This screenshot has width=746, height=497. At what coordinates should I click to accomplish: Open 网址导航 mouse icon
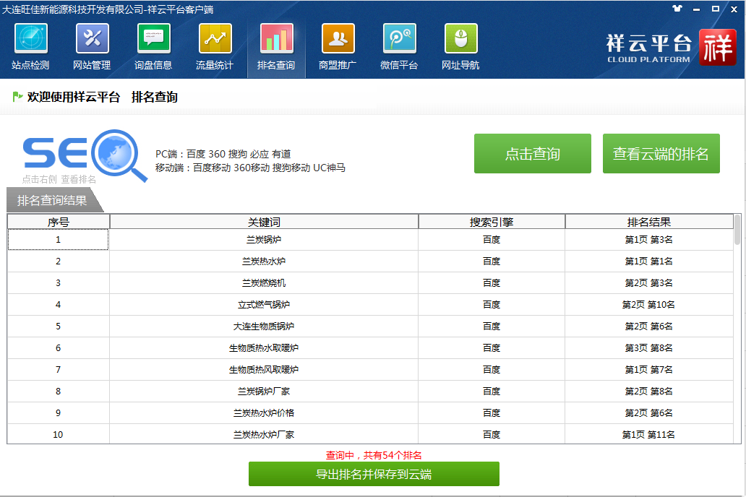click(461, 38)
